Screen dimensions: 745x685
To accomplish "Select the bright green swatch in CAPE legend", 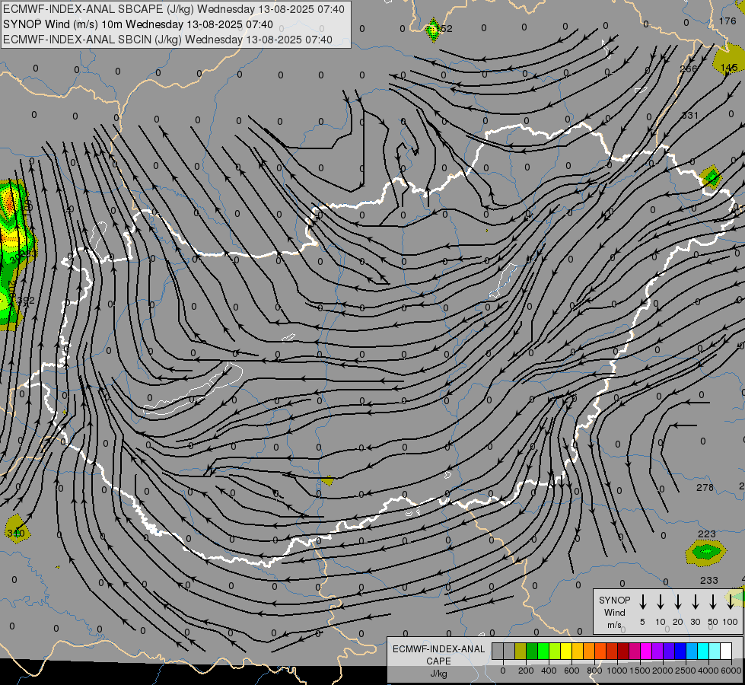I will click(x=543, y=651).
